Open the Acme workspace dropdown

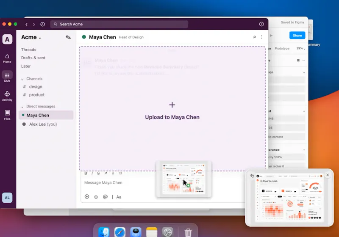pos(31,37)
